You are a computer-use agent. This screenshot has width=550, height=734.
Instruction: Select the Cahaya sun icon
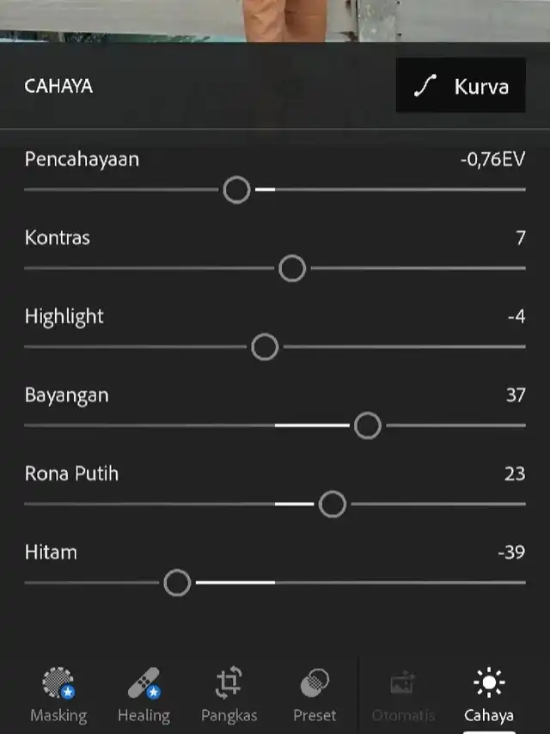pyautogui.click(x=489, y=682)
